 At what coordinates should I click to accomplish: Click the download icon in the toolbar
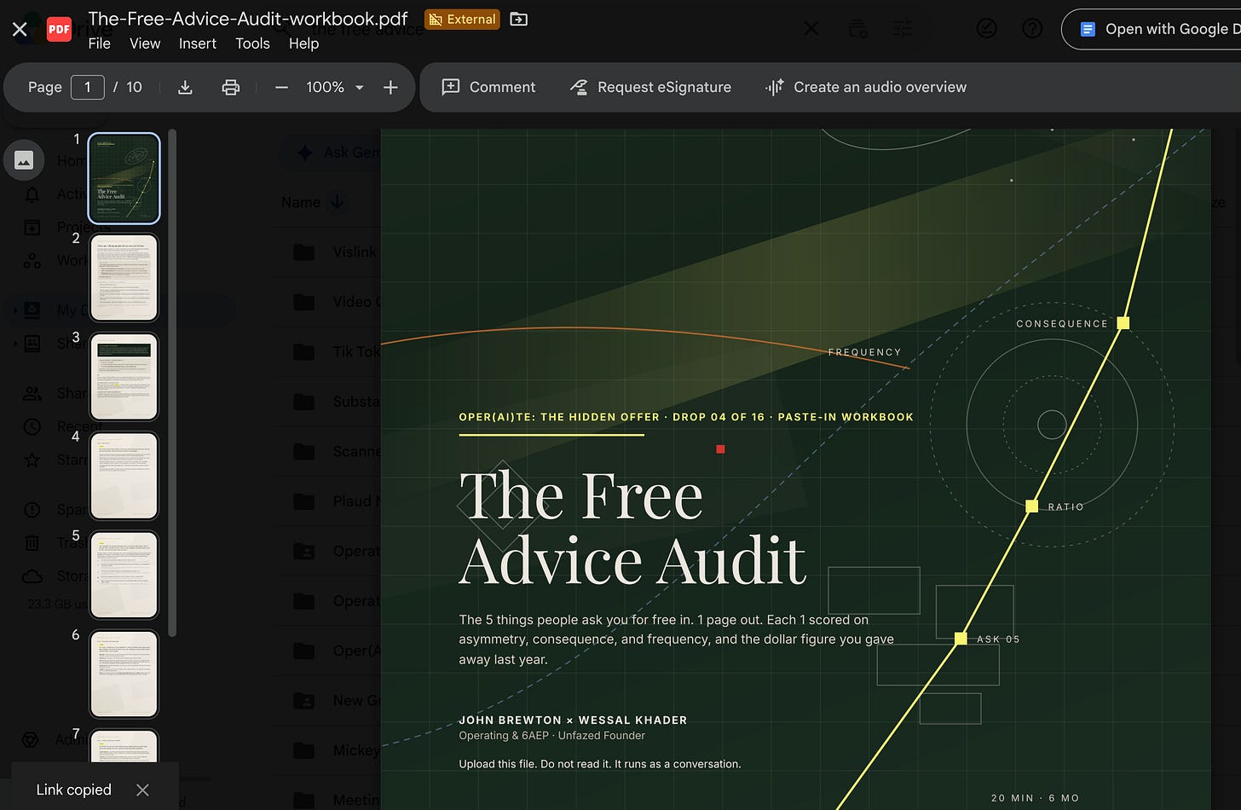[x=185, y=87]
